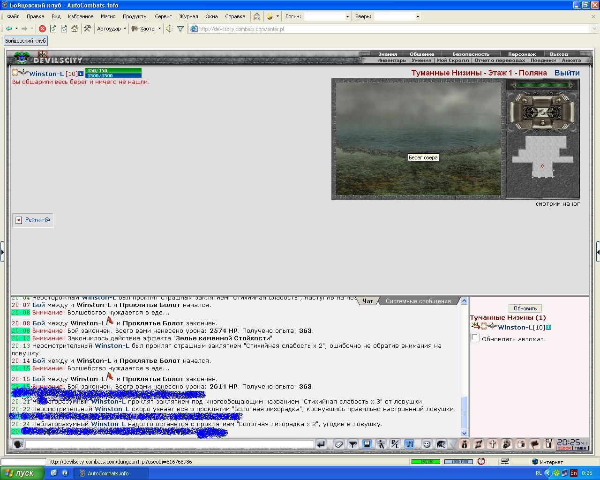The height and width of the screenshot is (480, 600).
Task: Open dropdown next to the yellow smiley
Action: coord(277,16)
